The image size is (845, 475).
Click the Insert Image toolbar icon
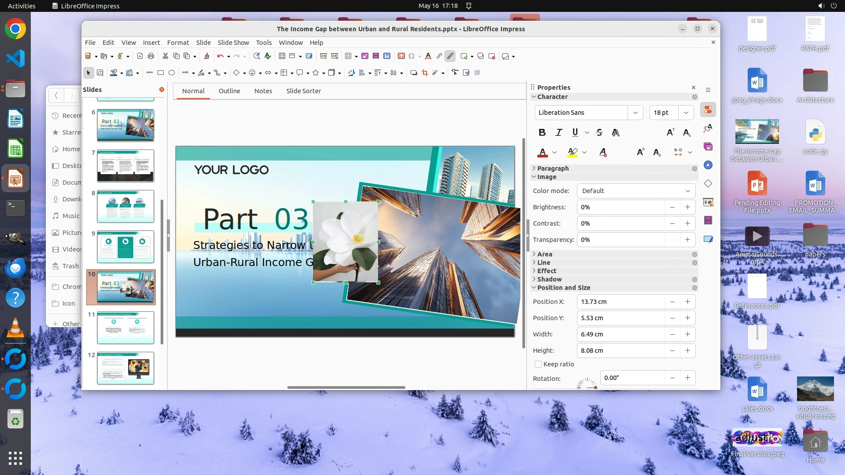[365, 56]
